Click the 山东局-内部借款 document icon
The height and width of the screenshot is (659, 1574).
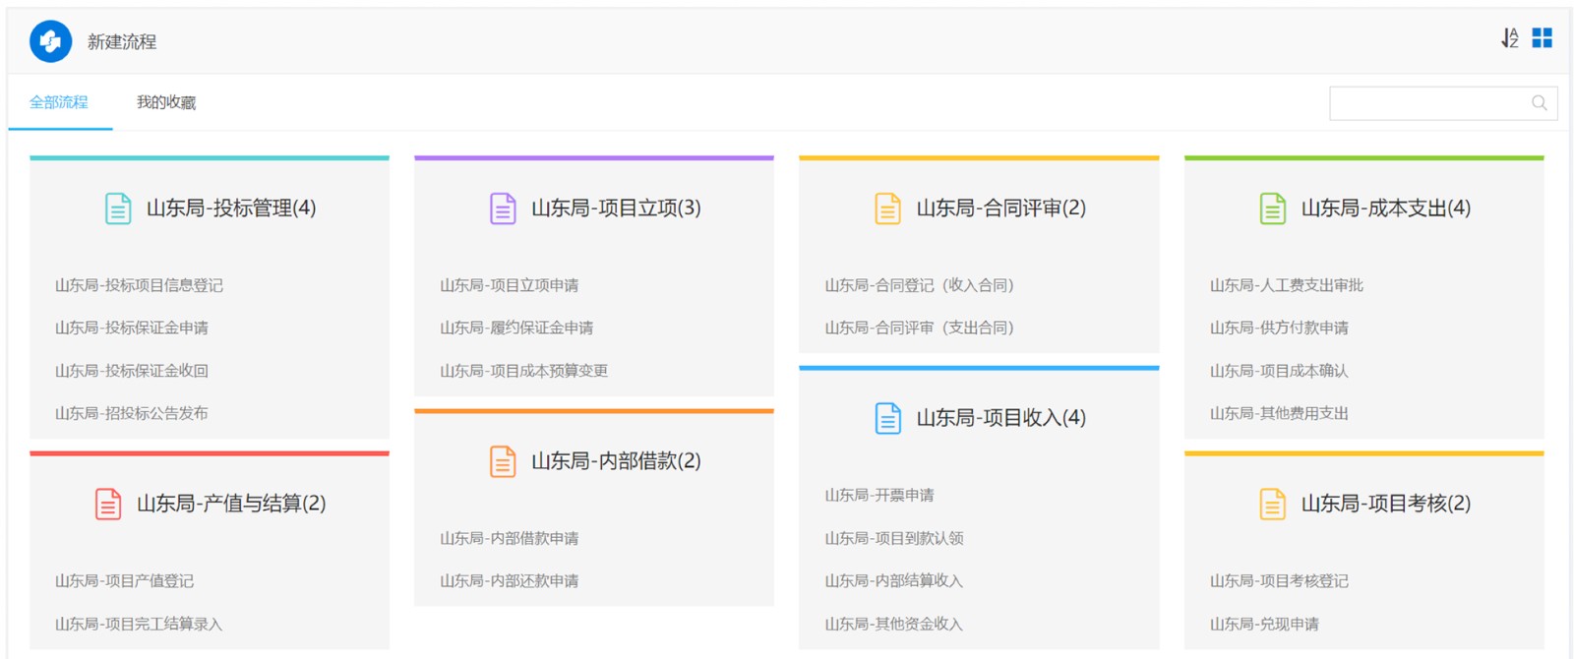tap(503, 461)
